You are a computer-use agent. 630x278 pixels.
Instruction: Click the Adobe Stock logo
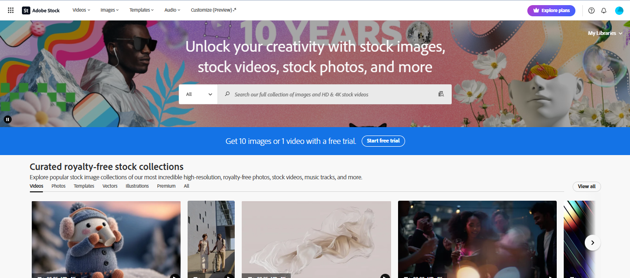pos(41,10)
